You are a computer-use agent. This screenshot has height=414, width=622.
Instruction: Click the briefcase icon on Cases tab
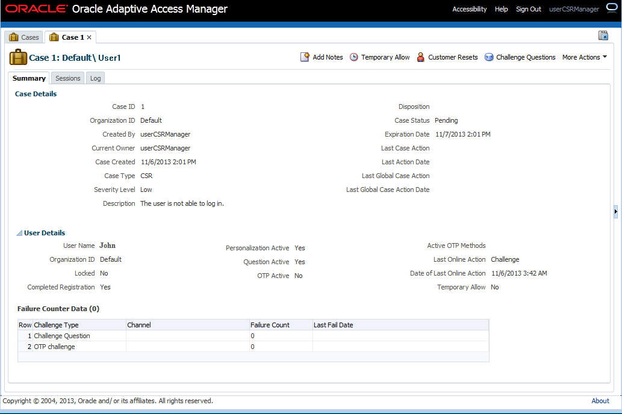click(14, 37)
